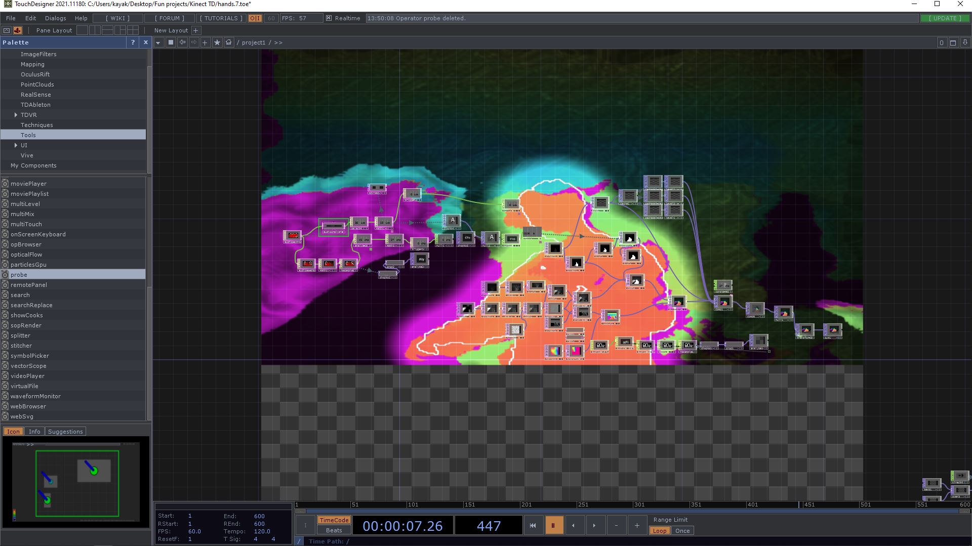Toggle the Realtime checkbox

click(x=329, y=18)
